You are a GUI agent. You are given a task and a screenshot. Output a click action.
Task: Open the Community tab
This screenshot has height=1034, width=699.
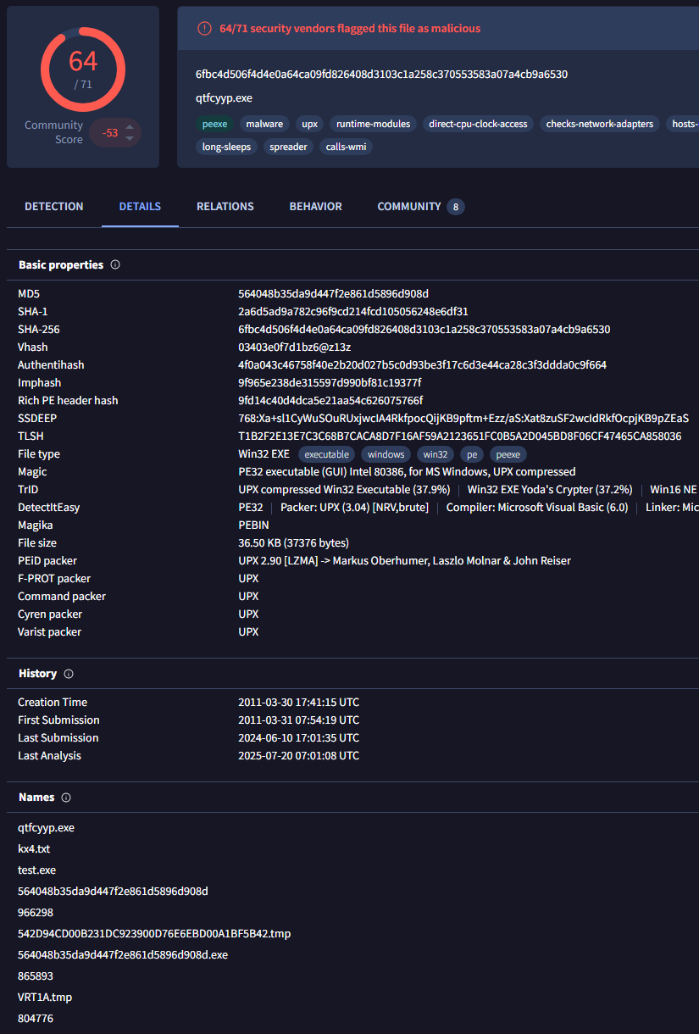pos(409,207)
